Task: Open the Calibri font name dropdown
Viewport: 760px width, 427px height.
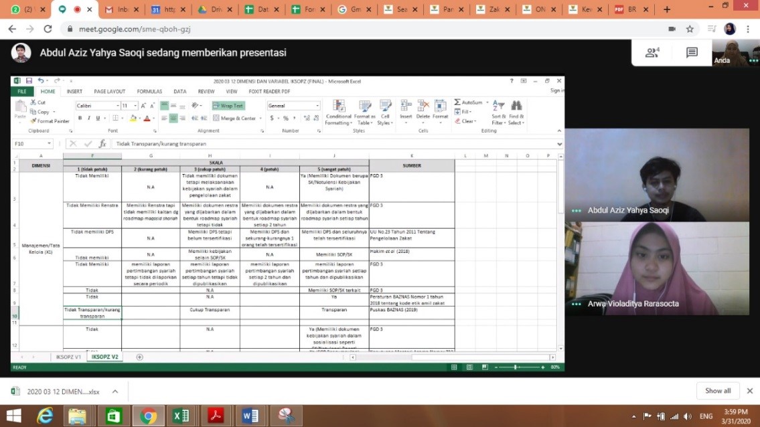Action: [x=117, y=106]
